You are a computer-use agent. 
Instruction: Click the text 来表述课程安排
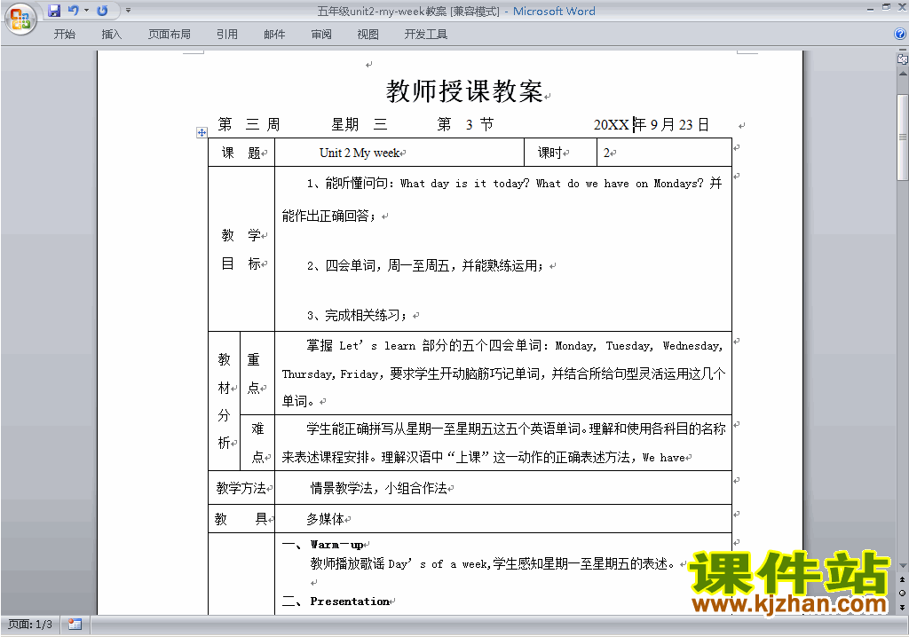pos(325,457)
